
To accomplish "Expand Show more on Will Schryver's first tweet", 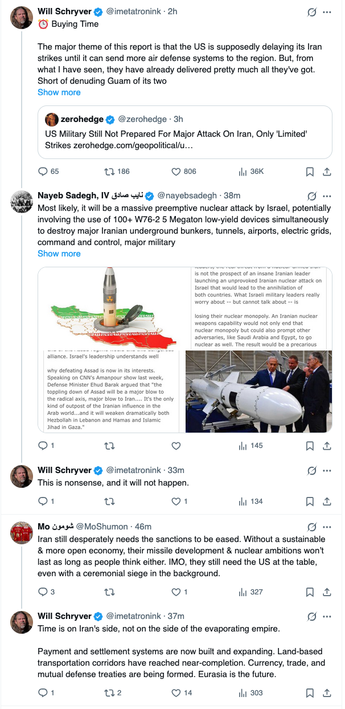I will click(x=59, y=92).
